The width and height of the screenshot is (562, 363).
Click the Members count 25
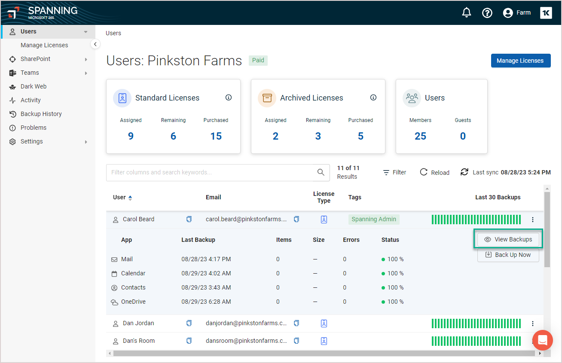click(420, 136)
